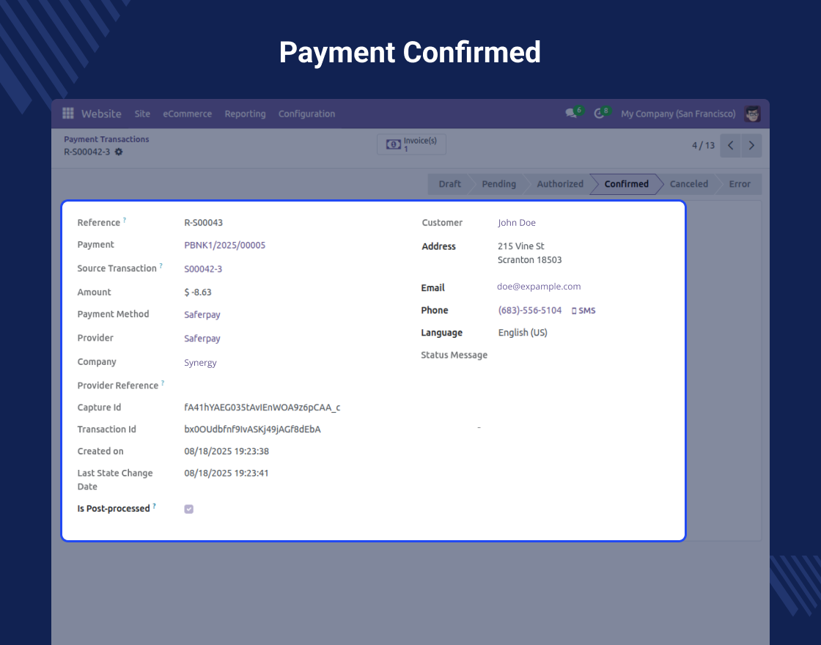
Task: Click the Transaction Id value
Action: [252, 430]
